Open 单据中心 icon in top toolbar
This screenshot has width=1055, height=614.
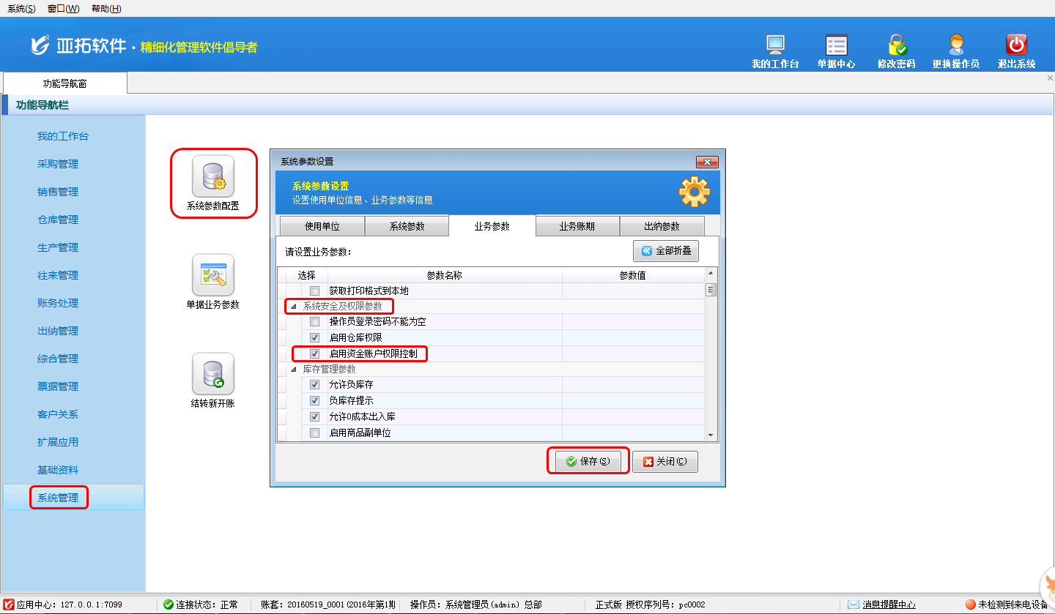(836, 46)
